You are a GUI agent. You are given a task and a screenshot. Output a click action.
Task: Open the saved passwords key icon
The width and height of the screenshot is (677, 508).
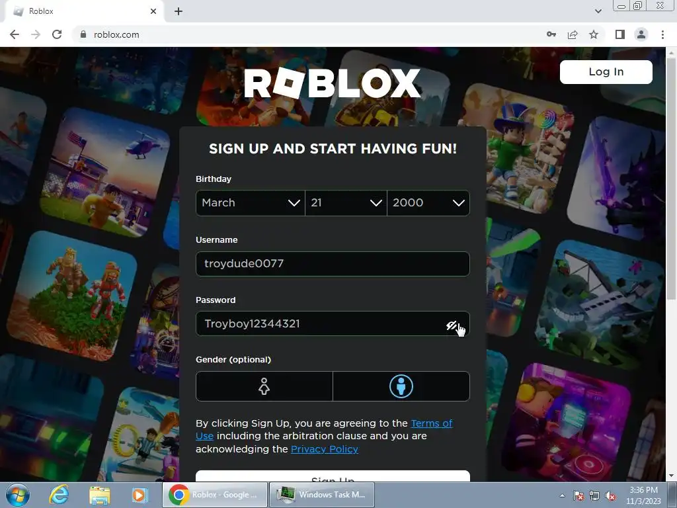pyautogui.click(x=551, y=34)
